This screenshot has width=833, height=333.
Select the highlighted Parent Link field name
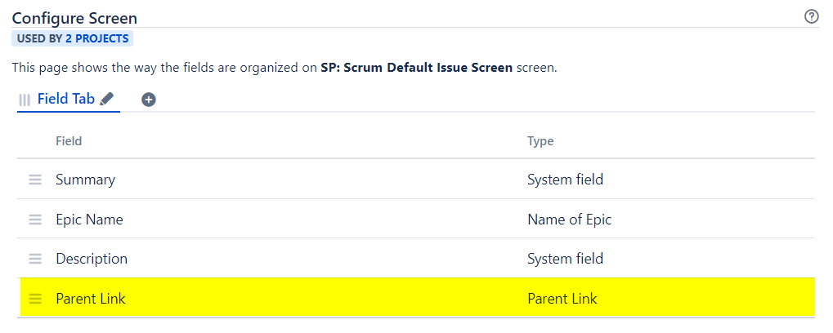pos(90,299)
